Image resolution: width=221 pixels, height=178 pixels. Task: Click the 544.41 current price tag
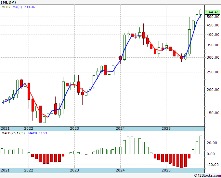coord(213,12)
